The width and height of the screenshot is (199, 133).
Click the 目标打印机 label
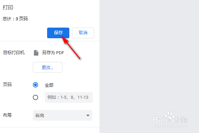(x=14, y=53)
